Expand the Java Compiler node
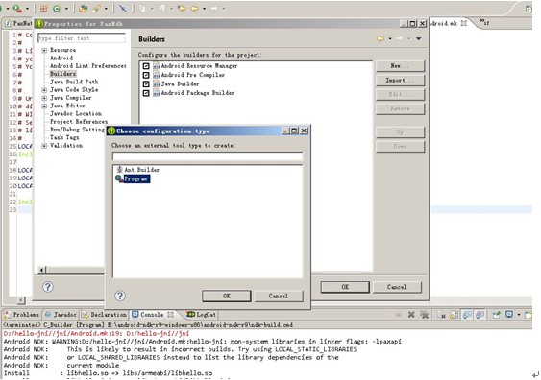The height and width of the screenshot is (380, 541). (44, 98)
